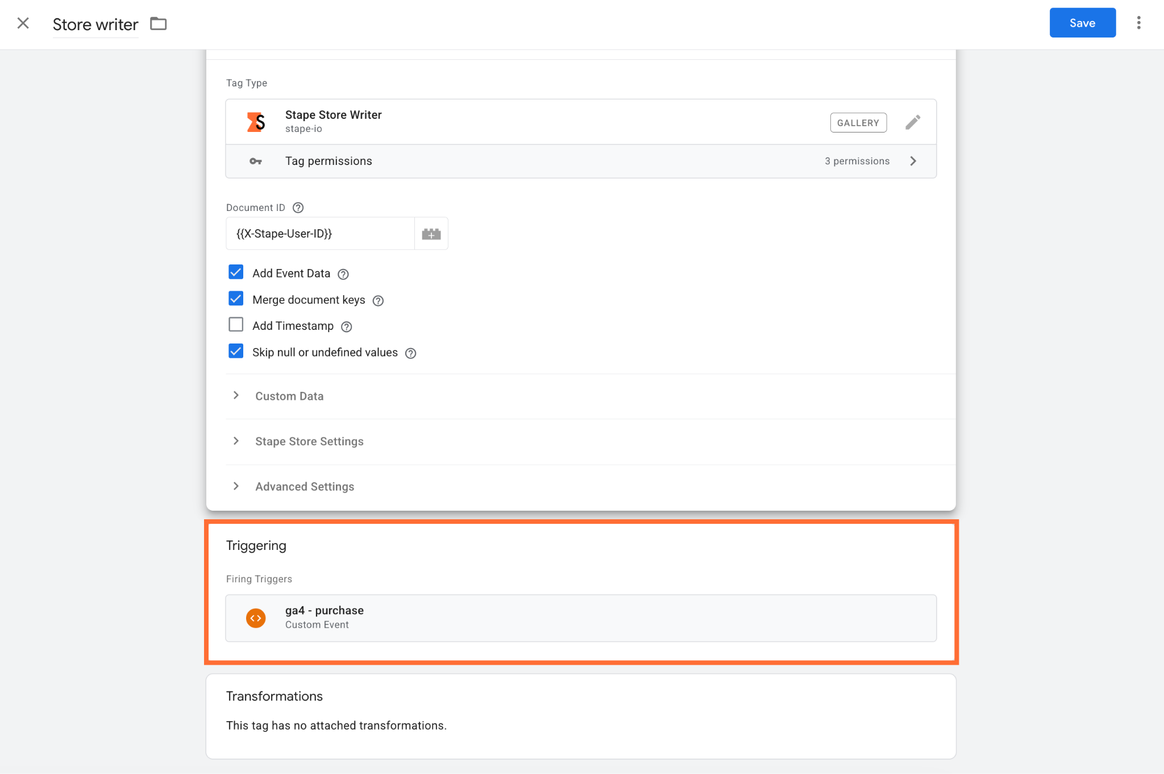Open the Tag permissions row
Viewport: 1164px width, 774px height.
coord(581,161)
